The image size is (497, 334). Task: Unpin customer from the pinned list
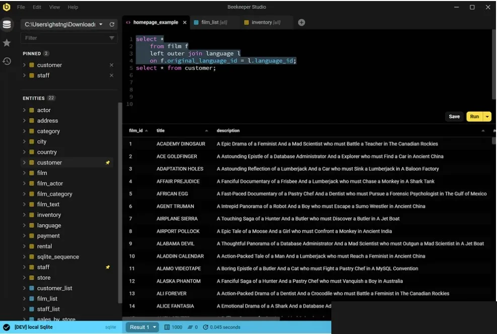112,65
